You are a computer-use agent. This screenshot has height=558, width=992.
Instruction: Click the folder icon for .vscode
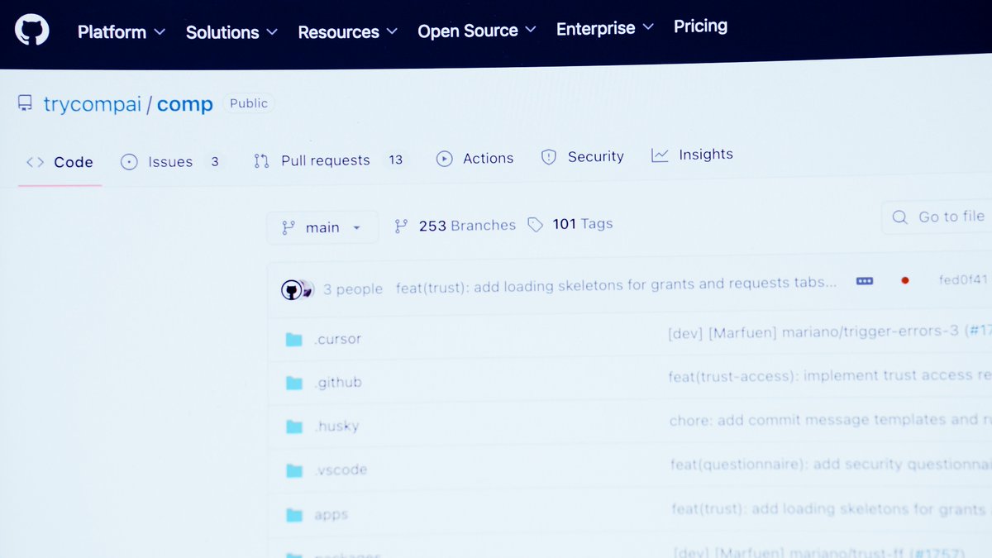pyautogui.click(x=294, y=470)
